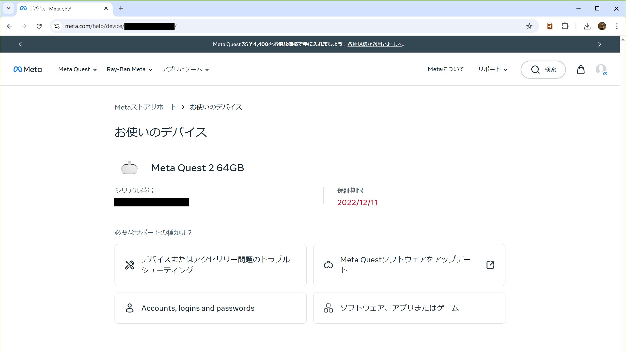Image resolution: width=626 pixels, height=352 pixels.
Task: Reload the current page
Action: [39, 26]
